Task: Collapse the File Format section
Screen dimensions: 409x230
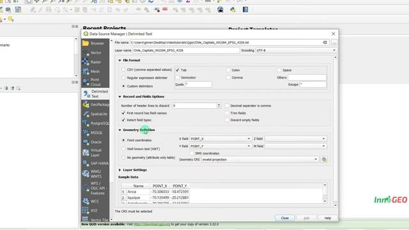Action: (120, 60)
